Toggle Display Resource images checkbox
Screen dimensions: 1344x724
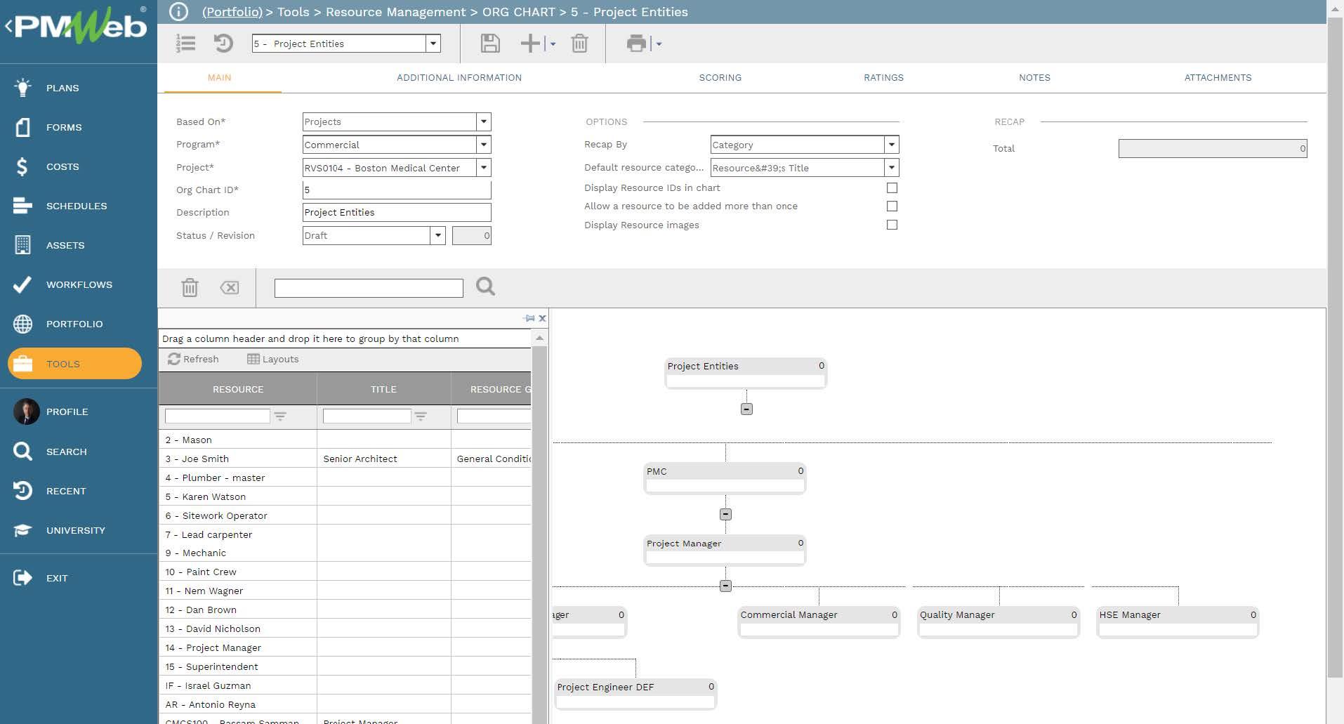coord(892,225)
